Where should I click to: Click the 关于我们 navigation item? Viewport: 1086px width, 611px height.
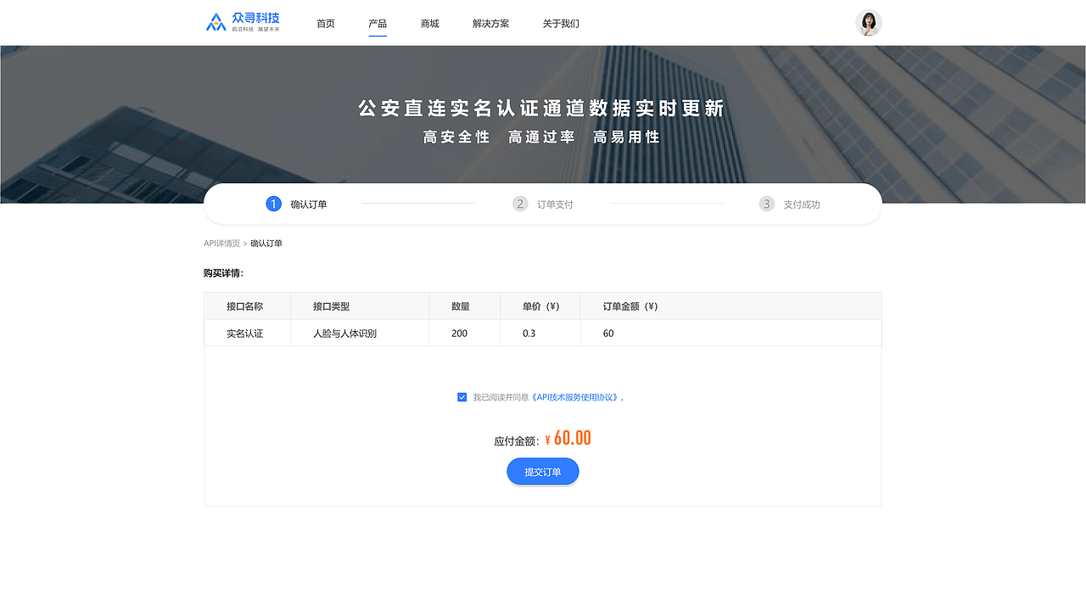pos(561,24)
